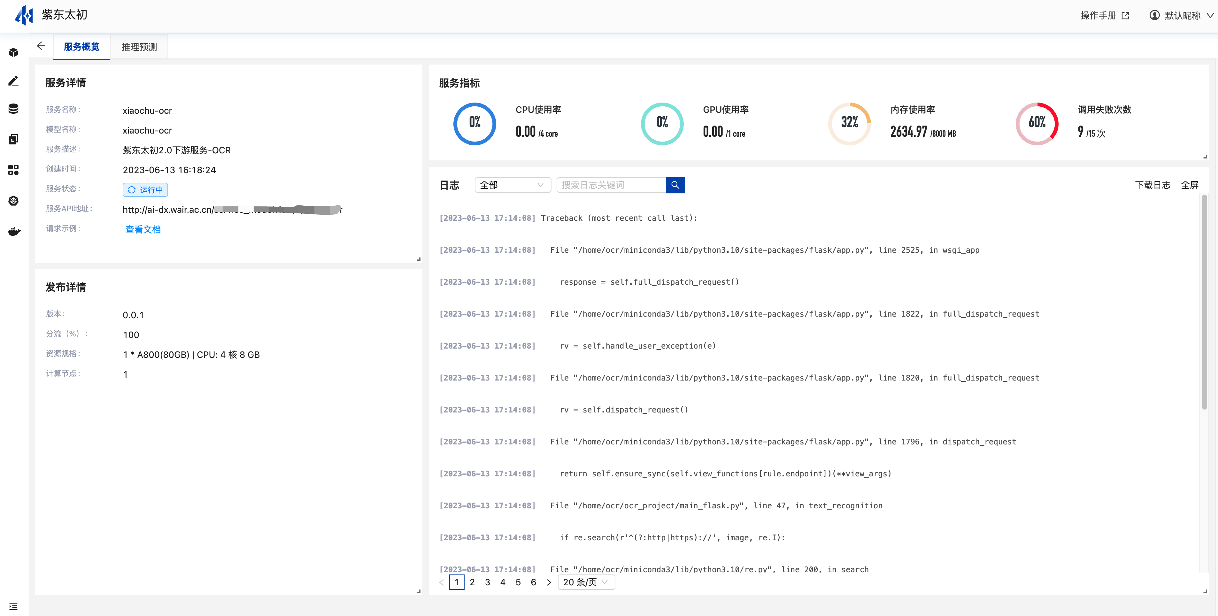Go to log page 4
Screen dimensions: 1218x616
tap(503, 582)
